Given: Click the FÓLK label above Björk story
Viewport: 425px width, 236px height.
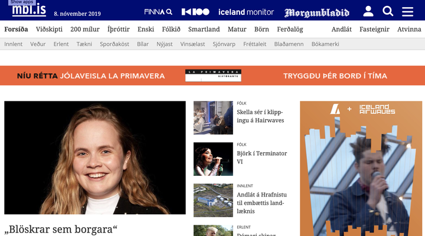Looking at the screenshot, I should click(241, 145).
